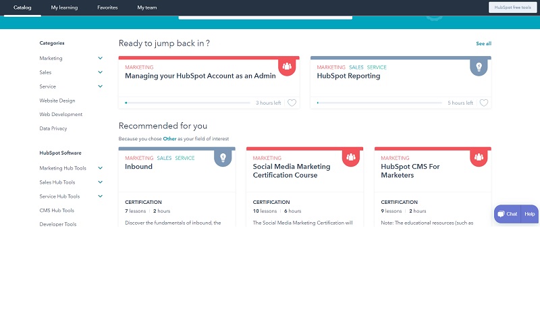Viewport: 540px width, 322px height.
Task: Switch to the Catalog tab
Action: [x=22, y=7]
